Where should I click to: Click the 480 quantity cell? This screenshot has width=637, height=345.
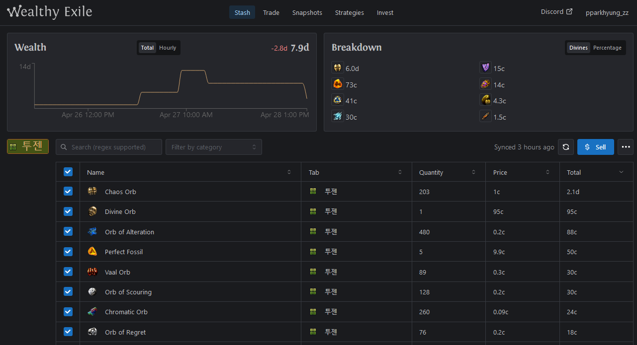coord(449,232)
